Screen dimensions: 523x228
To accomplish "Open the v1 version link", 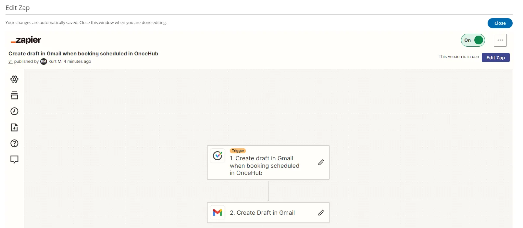I will tap(10, 62).
